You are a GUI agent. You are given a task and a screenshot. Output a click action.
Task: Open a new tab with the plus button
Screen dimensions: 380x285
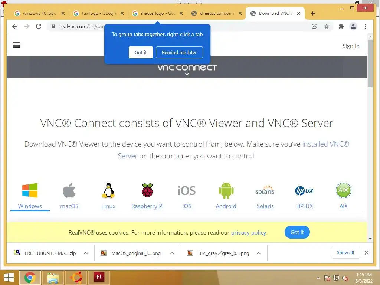point(312,13)
